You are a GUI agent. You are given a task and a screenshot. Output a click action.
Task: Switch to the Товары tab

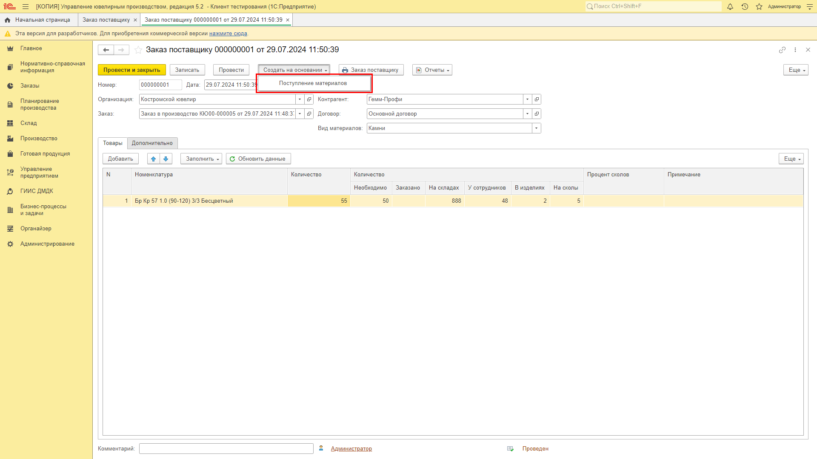coord(113,143)
